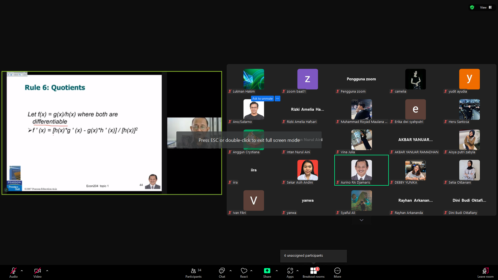Image resolution: width=498 pixels, height=280 pixels.
Task: Show next page of participants chevron
Action: click(362, 220)
